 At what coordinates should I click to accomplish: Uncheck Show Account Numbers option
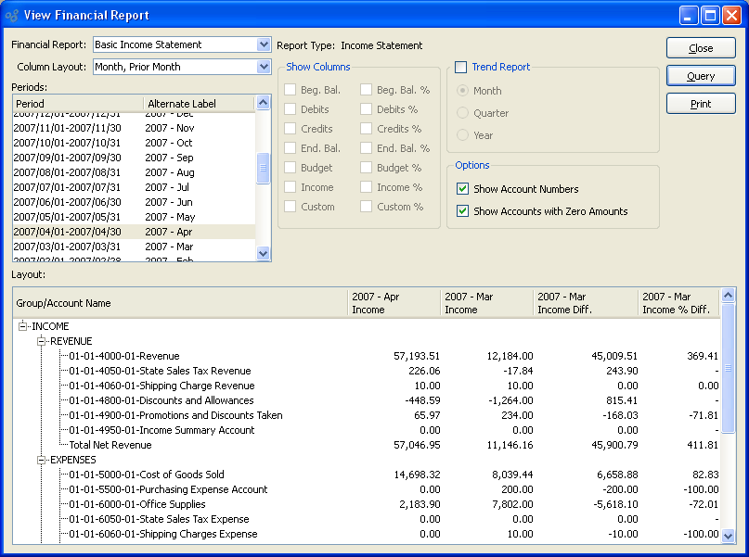pyautogui.click(x=463, y=189)
